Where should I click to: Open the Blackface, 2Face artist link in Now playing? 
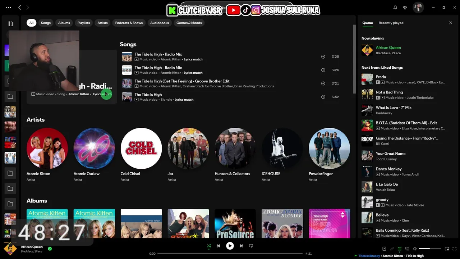(388, 53)
